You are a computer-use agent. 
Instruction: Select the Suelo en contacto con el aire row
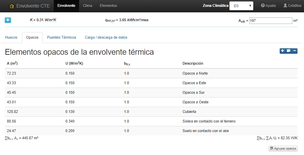coord(151,131)
